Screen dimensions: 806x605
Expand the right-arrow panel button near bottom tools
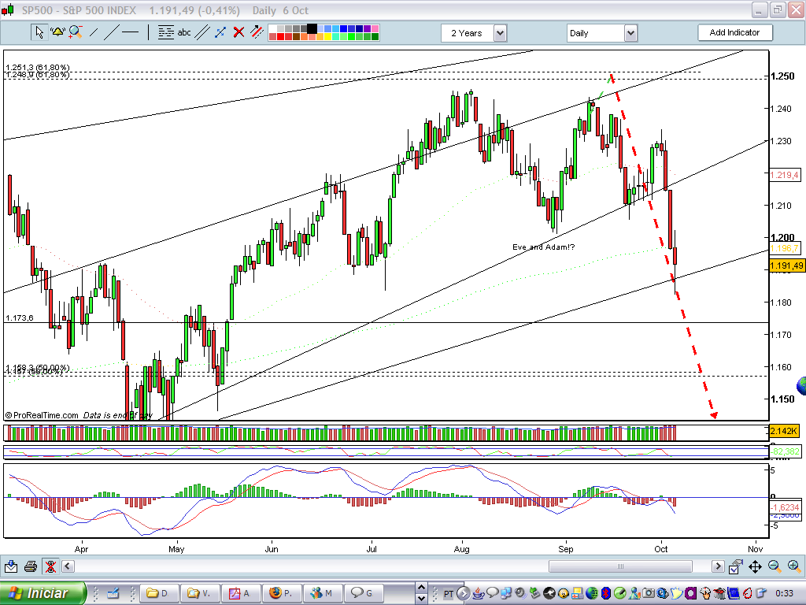click(x=718, y=566)
